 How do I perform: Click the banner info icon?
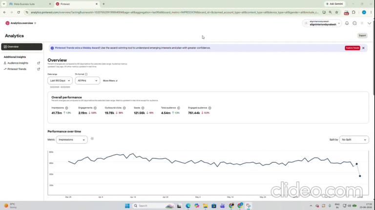pos(52,48)
